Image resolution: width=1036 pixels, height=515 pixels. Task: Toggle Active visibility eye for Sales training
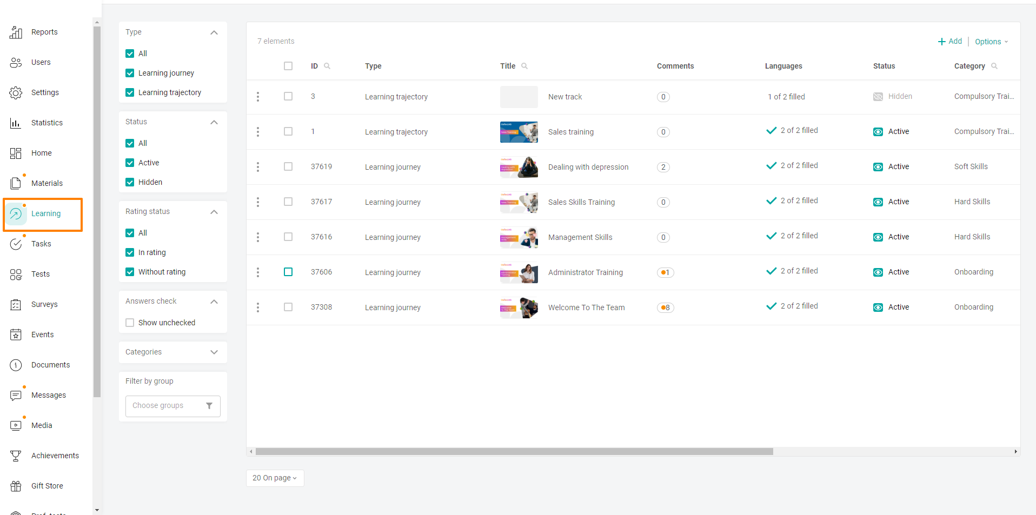point(878,132)
